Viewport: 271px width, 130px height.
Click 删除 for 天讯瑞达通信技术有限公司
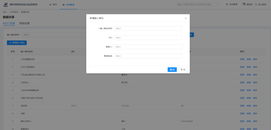(x=255, y=75)
